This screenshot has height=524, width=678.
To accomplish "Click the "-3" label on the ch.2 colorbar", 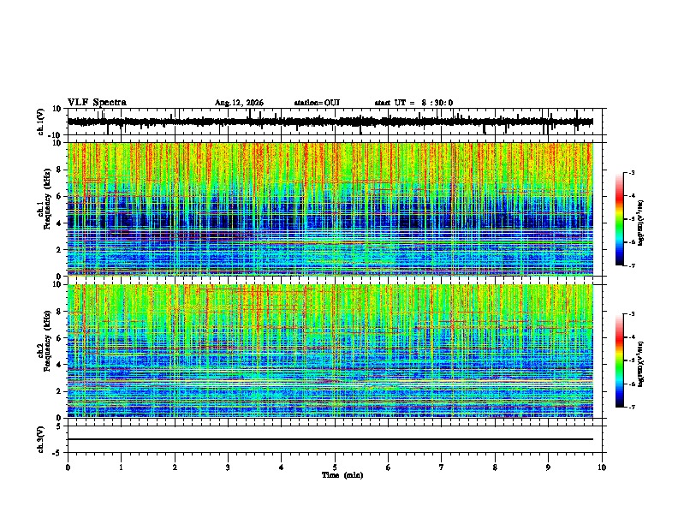I will (631, 314).
